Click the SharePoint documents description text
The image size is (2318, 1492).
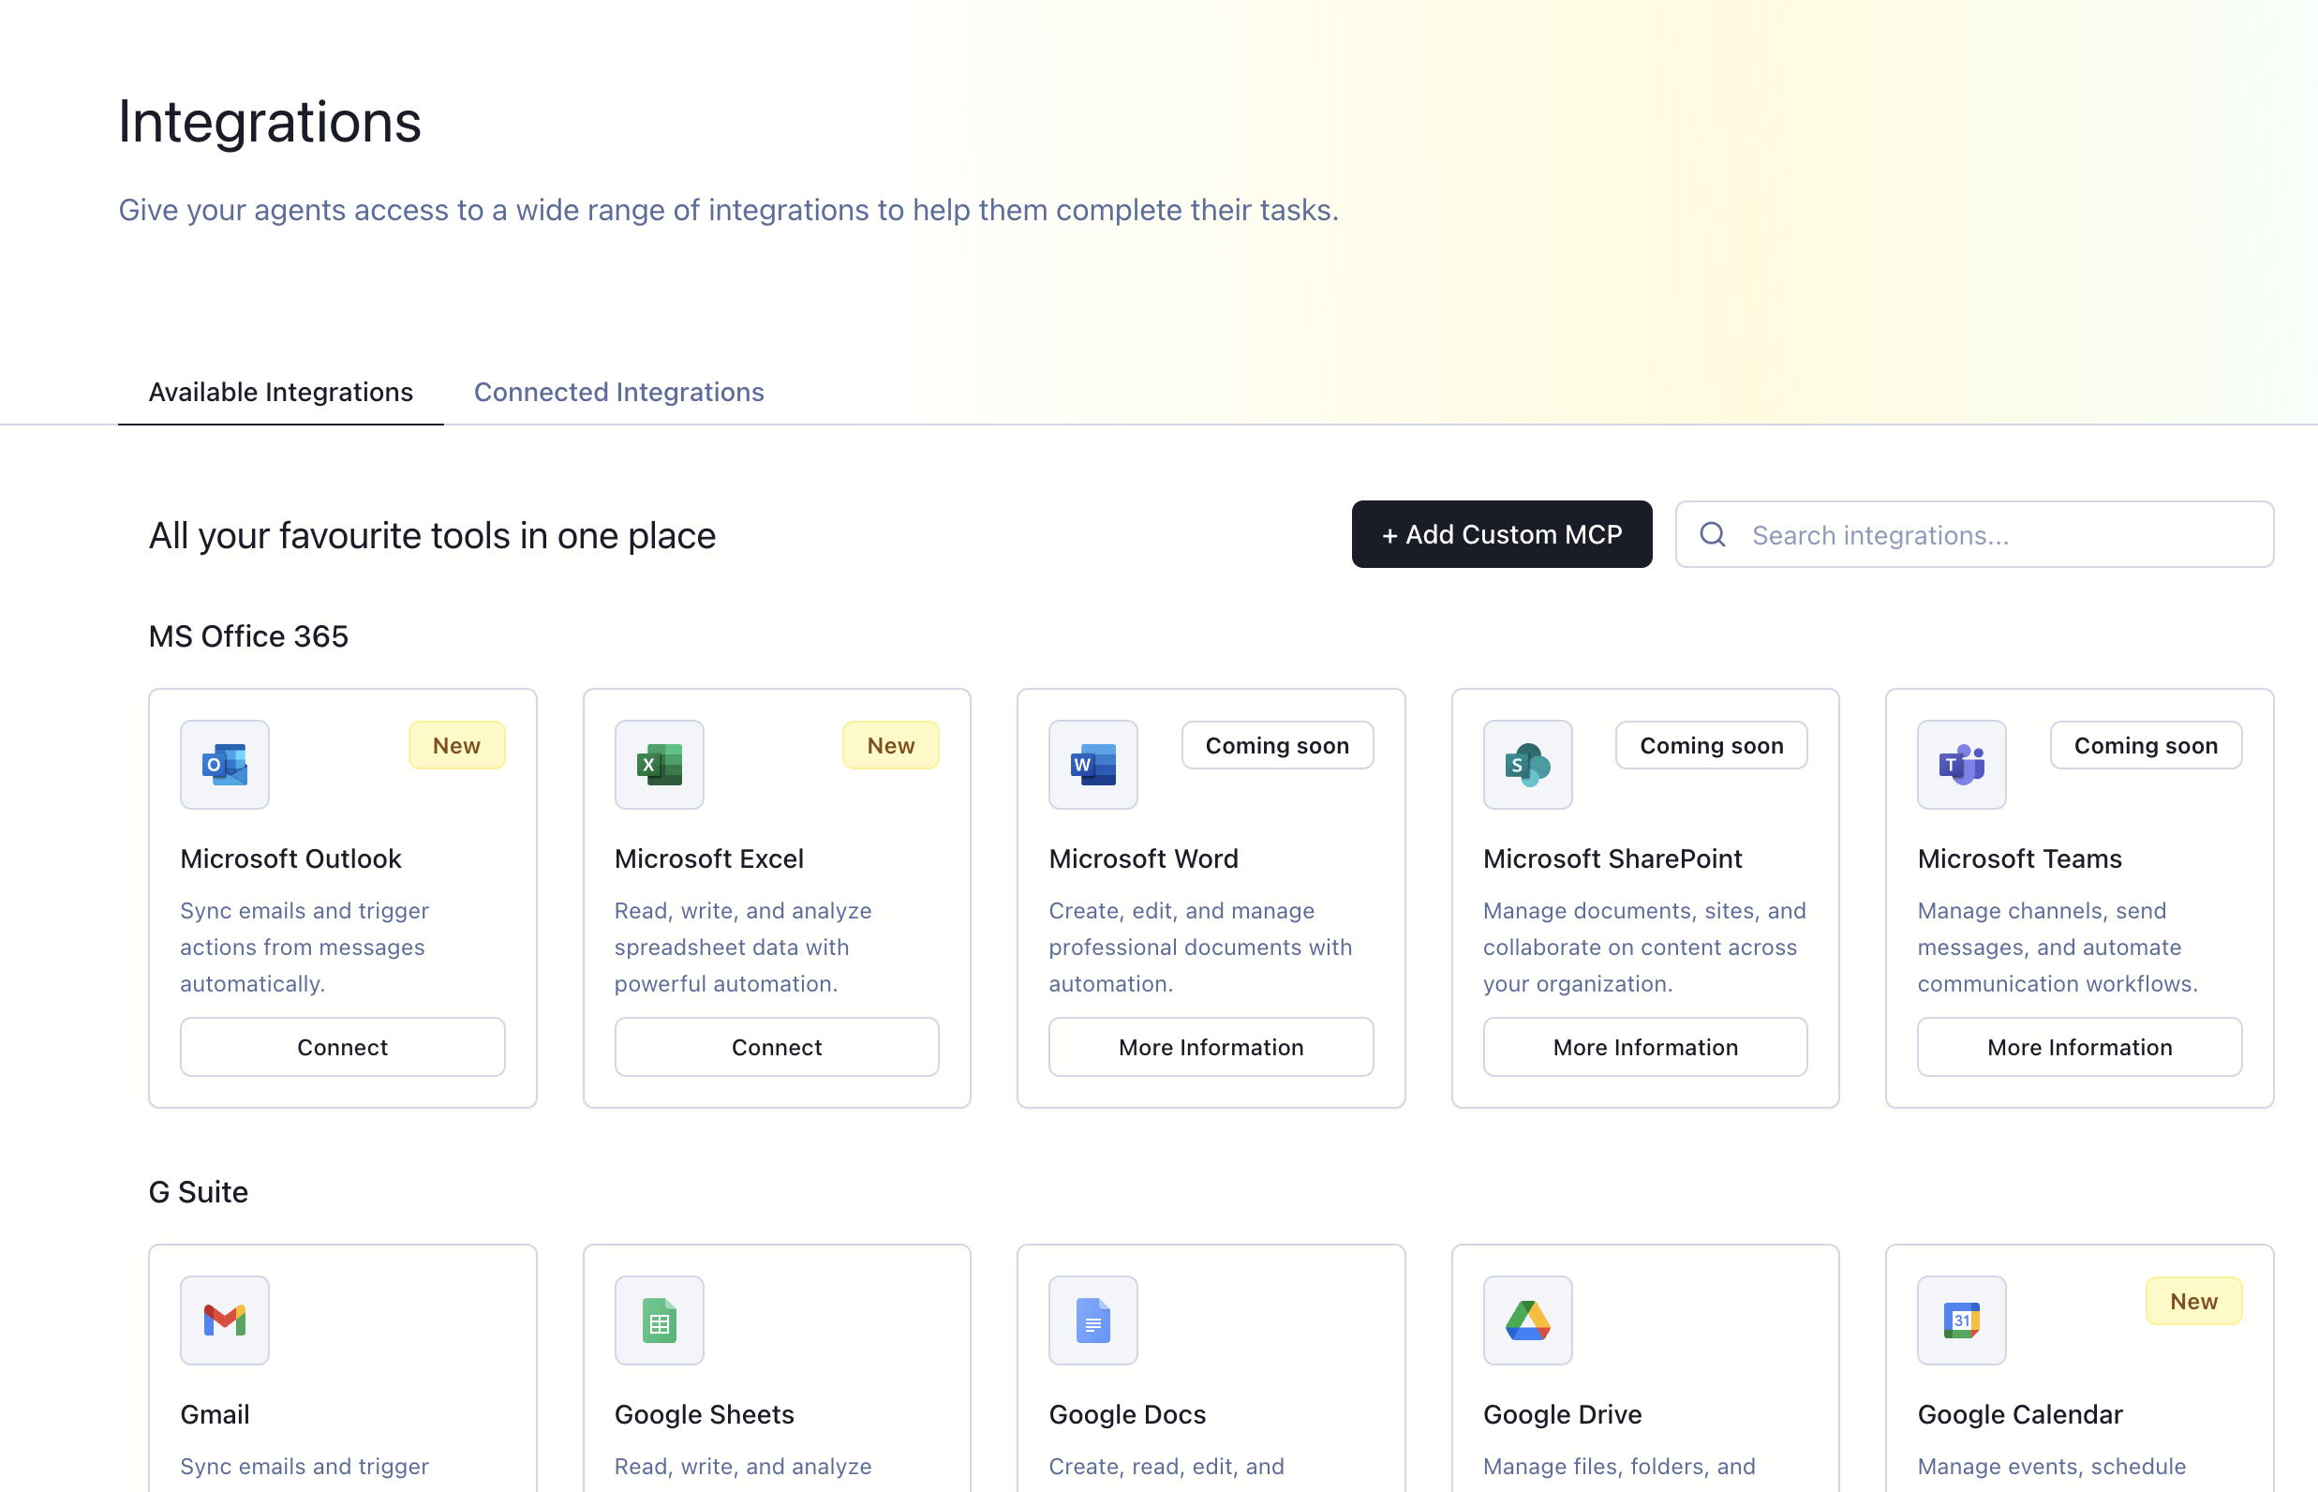coord(1644,947)
